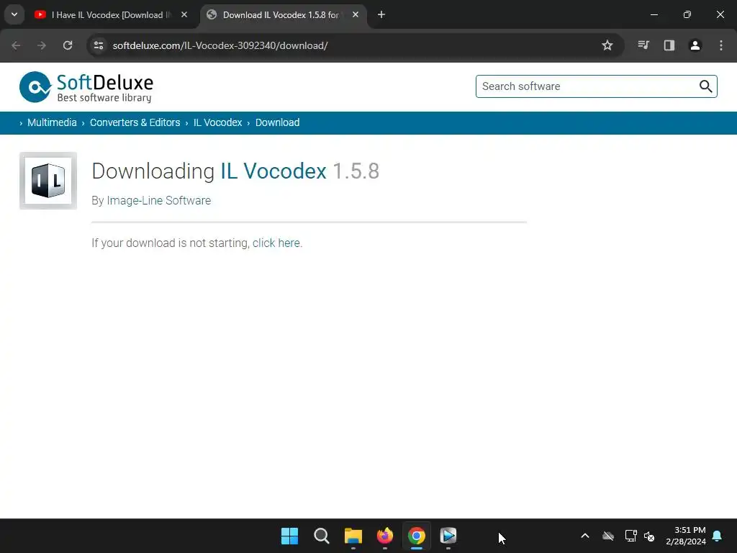Open Firefox from the taskbar

(385, 536)
